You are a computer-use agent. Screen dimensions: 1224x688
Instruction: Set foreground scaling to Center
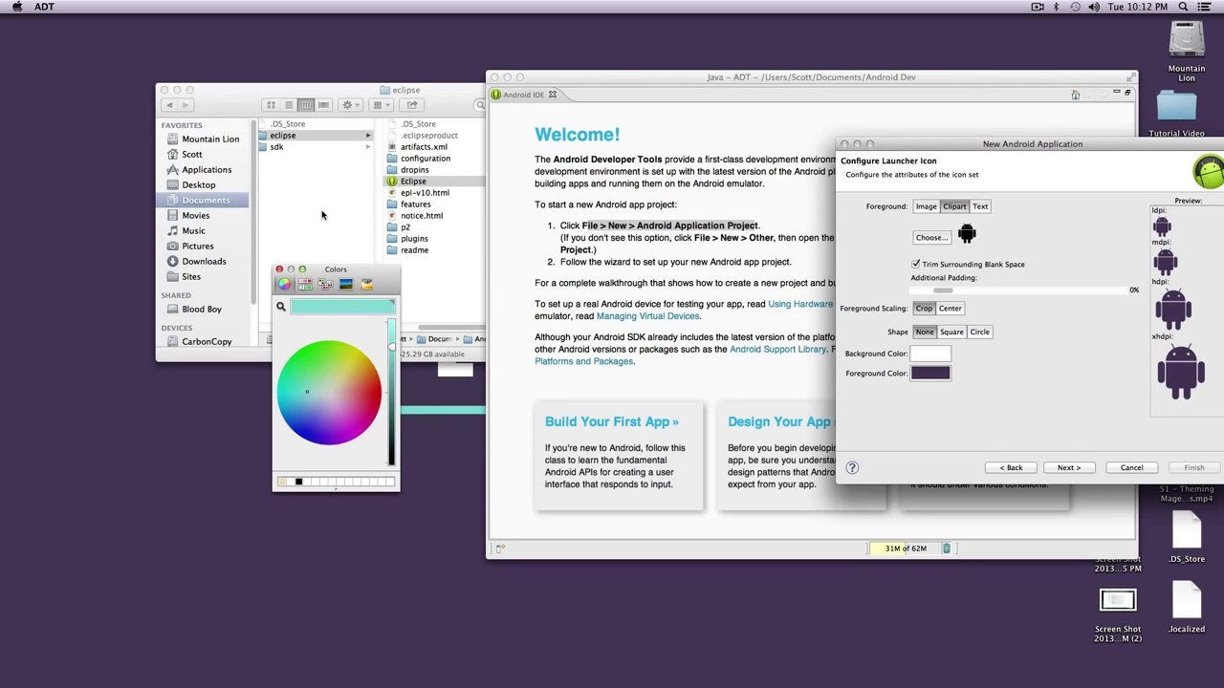point(950,309)
